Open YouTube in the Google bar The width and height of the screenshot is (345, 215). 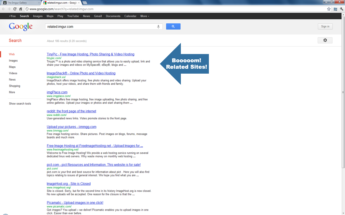tap(73, 16)
